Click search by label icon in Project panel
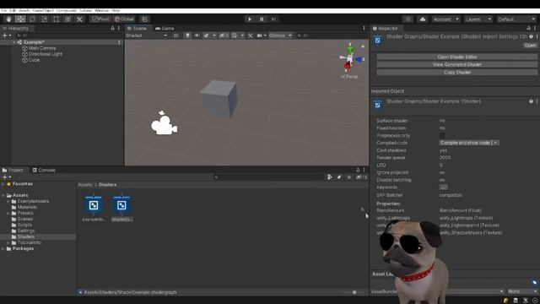540x304 pixels. [x=339, y=177]
